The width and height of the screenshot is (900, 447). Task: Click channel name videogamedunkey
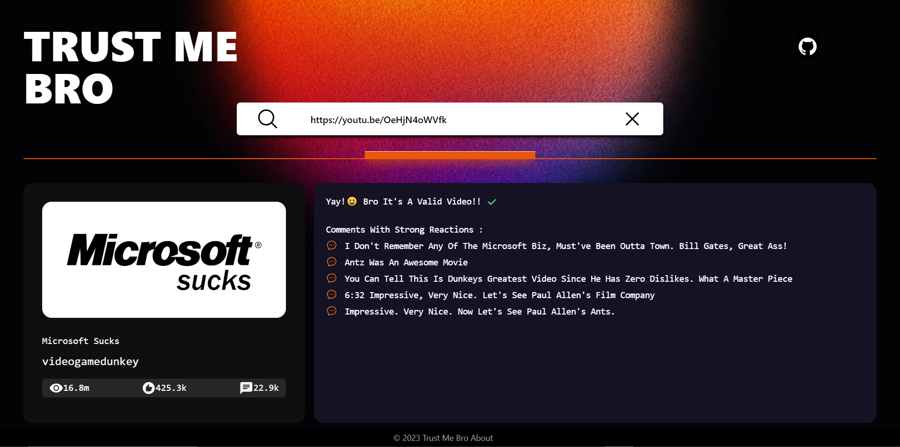pos(90,361)
